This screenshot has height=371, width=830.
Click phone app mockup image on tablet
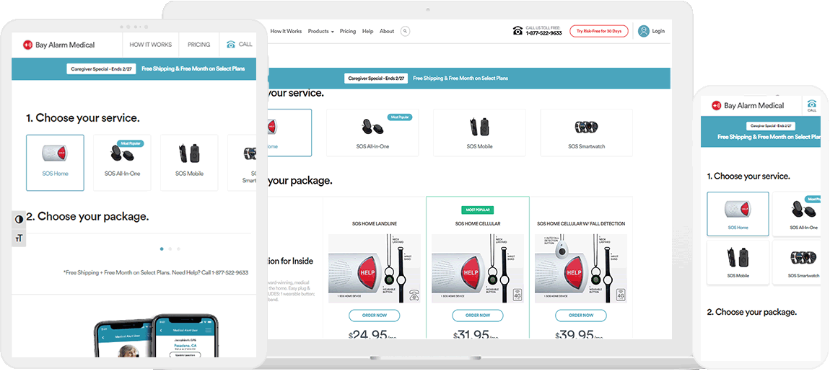click(x=156, y=336)
